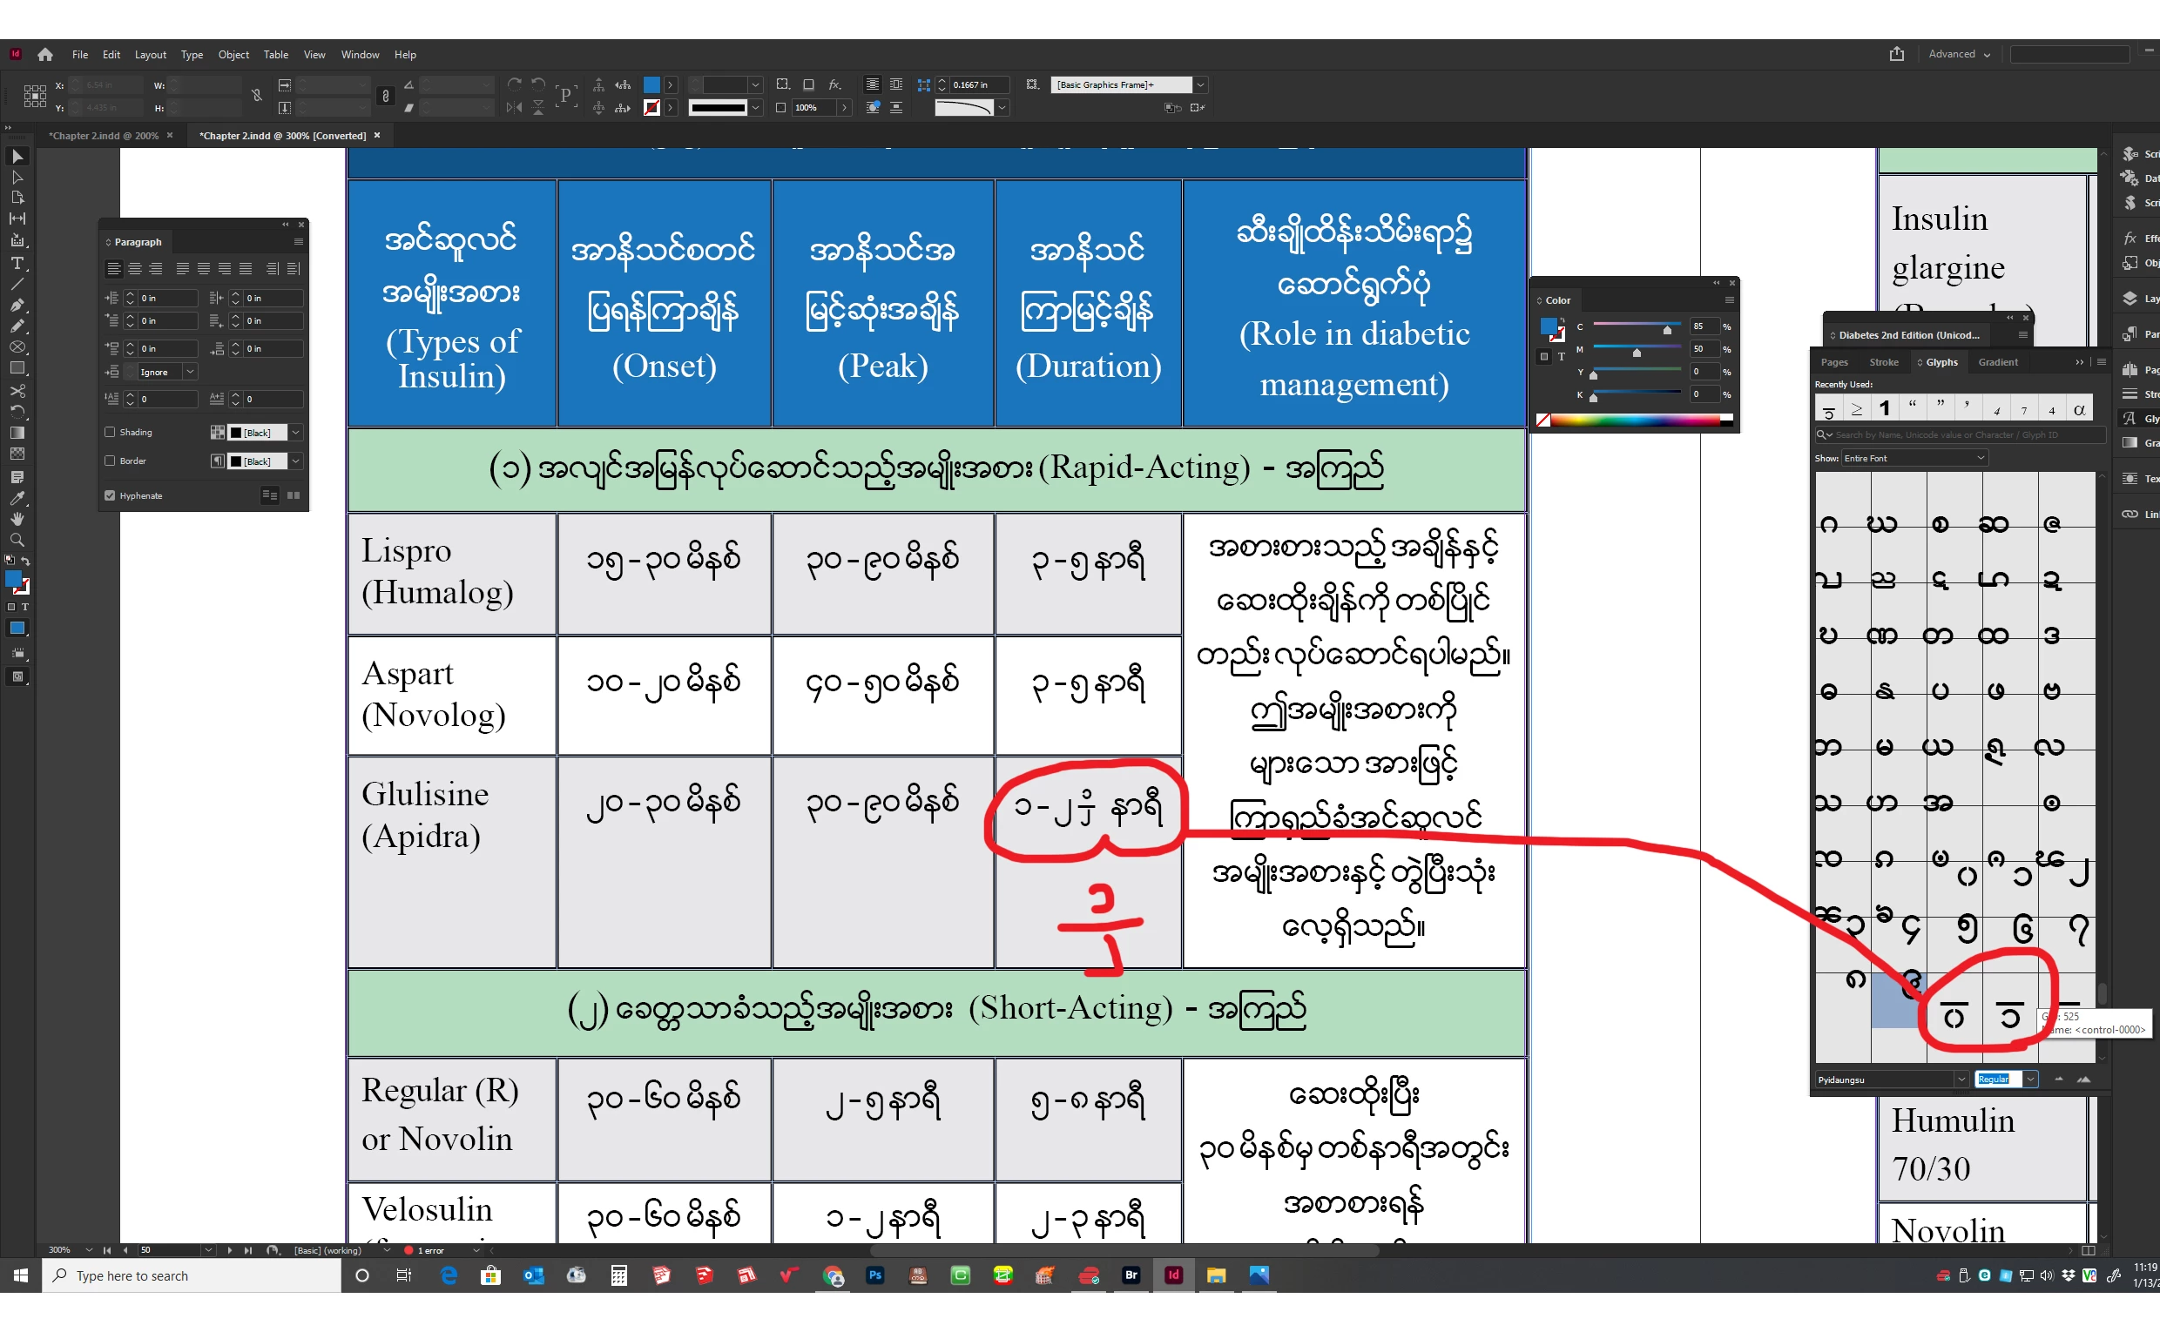
Task: Select the Pen tool
Action: [x=17, y=305]
